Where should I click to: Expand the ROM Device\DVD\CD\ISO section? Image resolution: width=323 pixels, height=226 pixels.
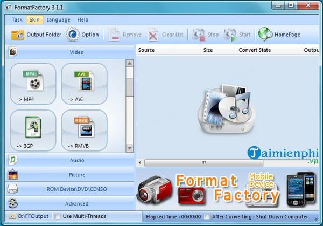coord(69,189)
